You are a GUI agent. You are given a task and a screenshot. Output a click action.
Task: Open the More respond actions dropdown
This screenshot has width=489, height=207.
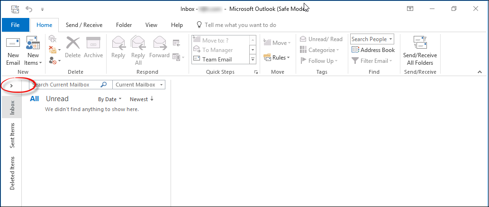178,57
